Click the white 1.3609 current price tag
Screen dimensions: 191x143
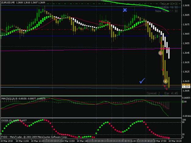pos(186,87)
